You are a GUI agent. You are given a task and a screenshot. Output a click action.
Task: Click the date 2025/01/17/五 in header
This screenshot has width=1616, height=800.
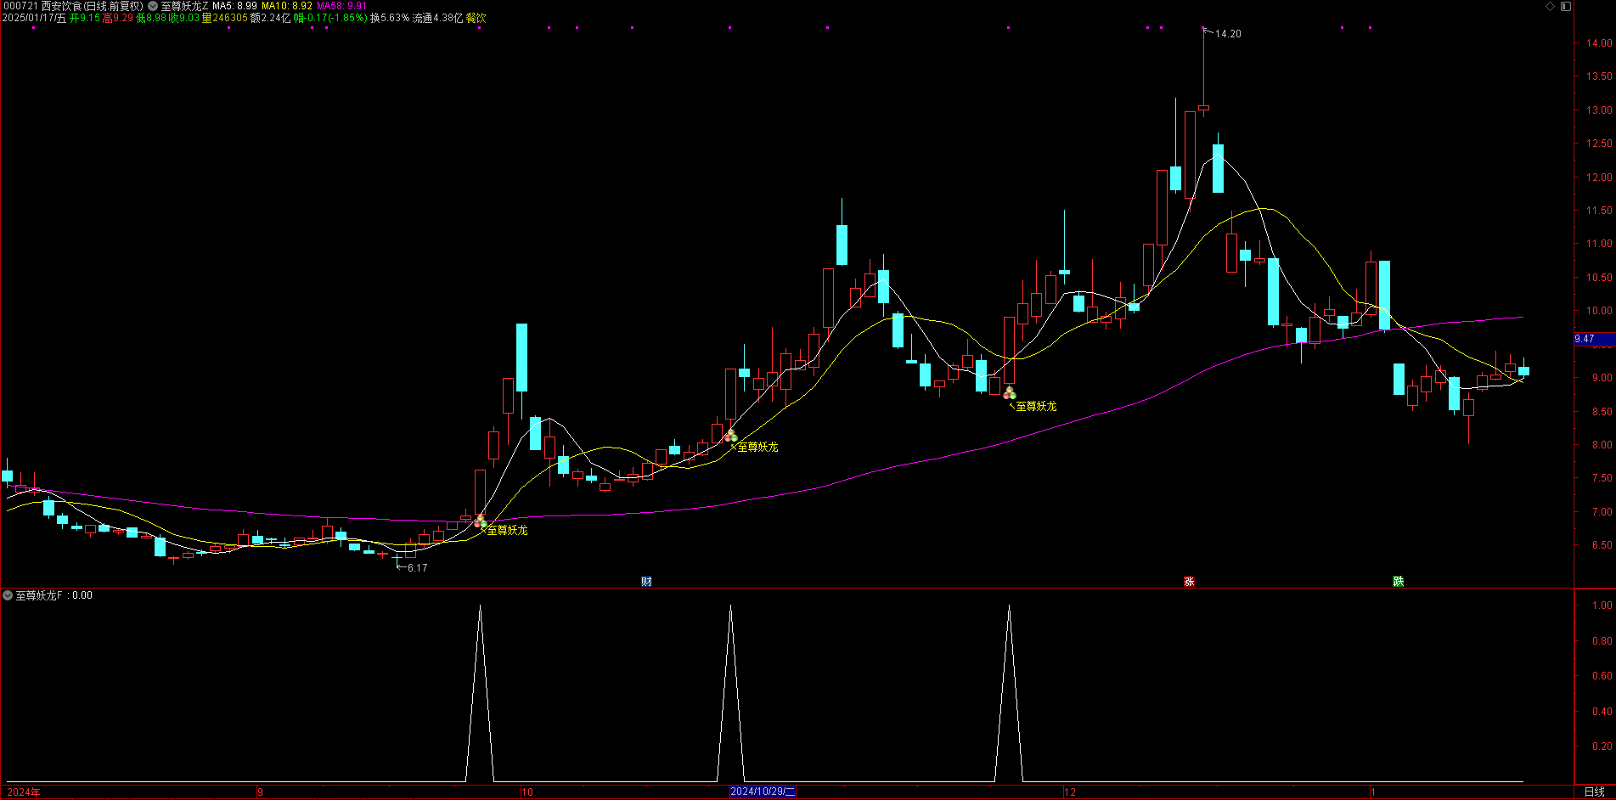[x=34, y=18]
